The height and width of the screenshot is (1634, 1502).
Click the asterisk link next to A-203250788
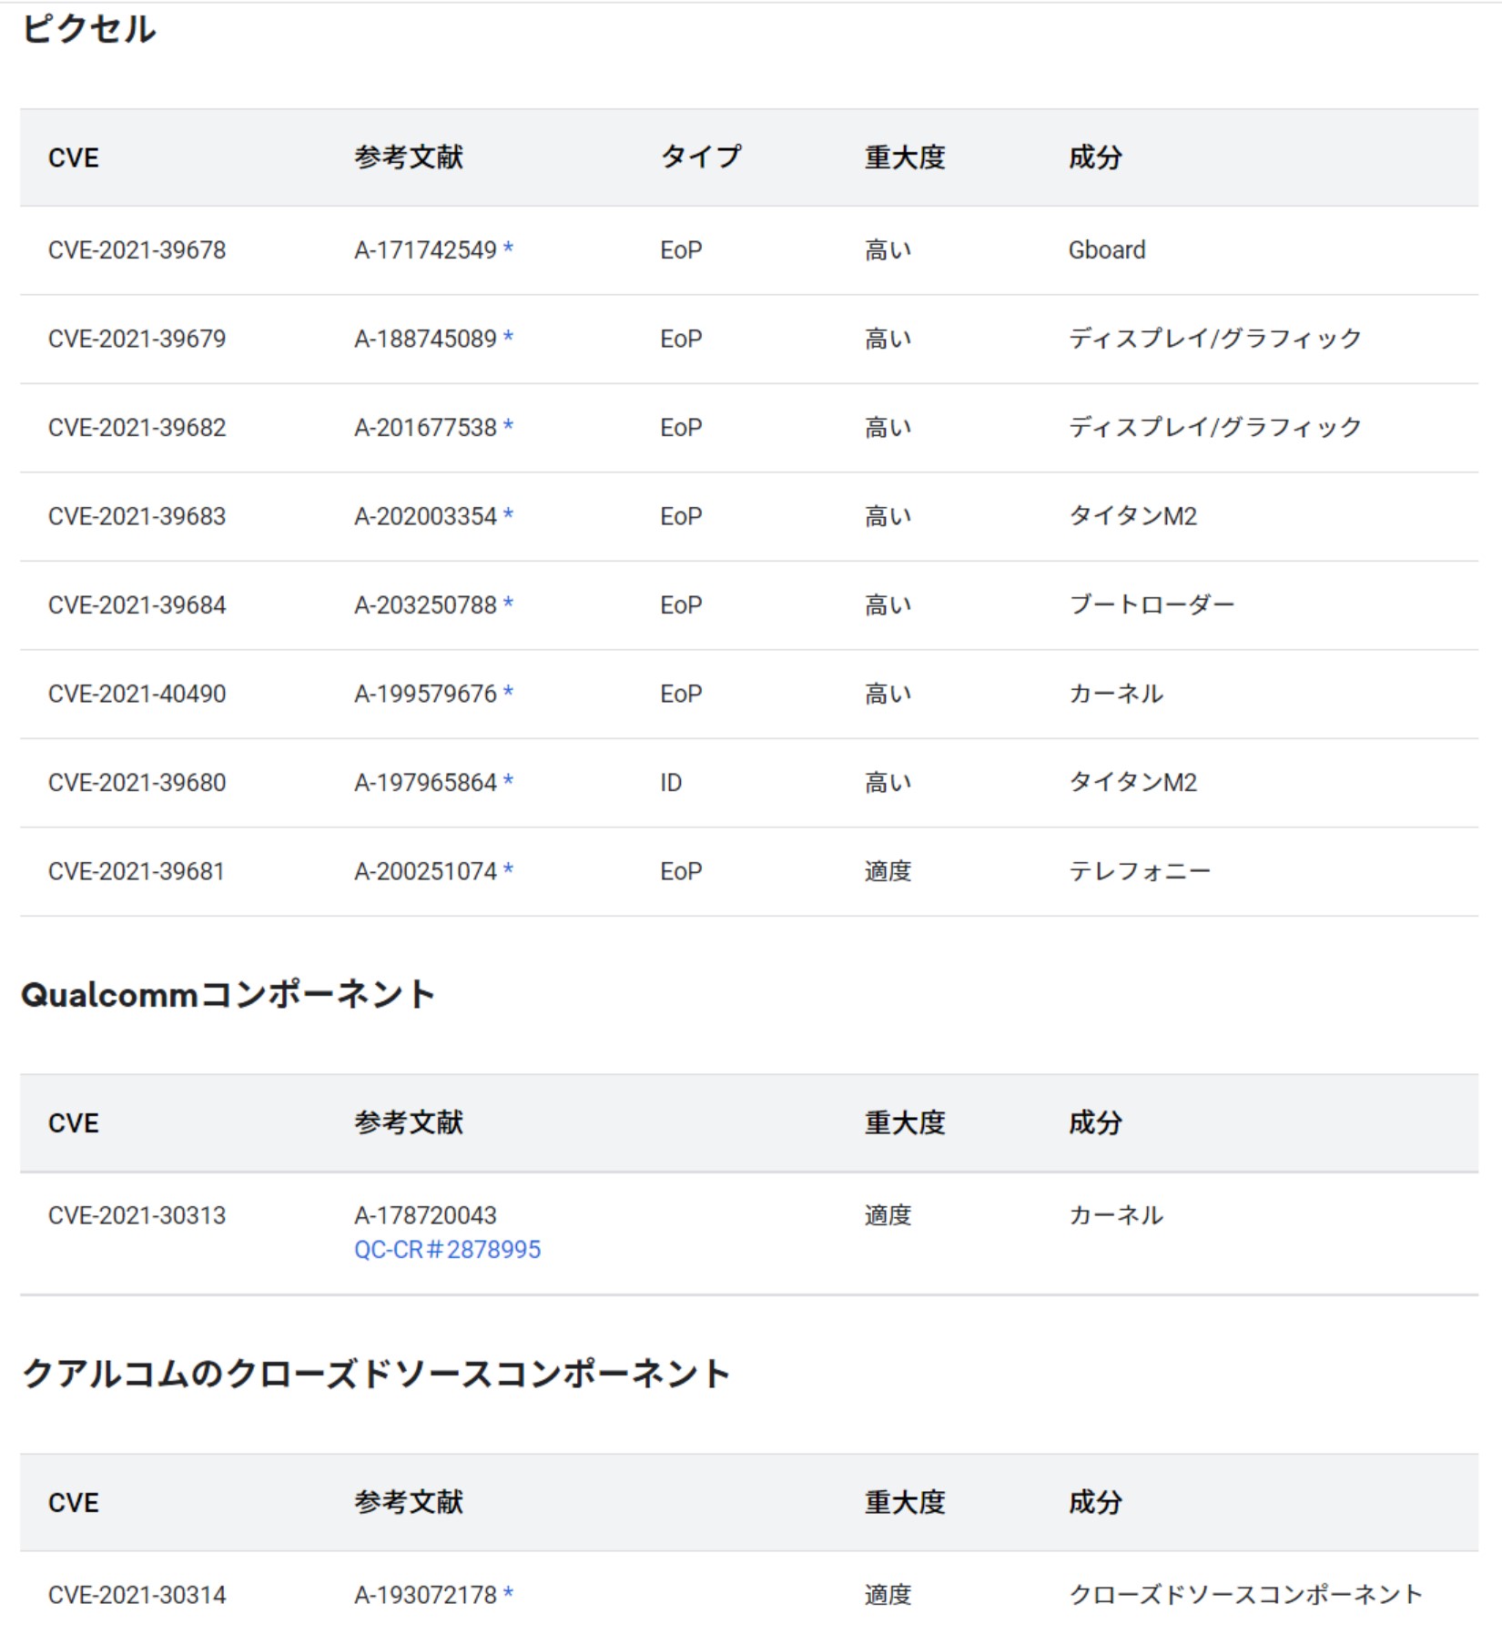click(x=508, y=603)
